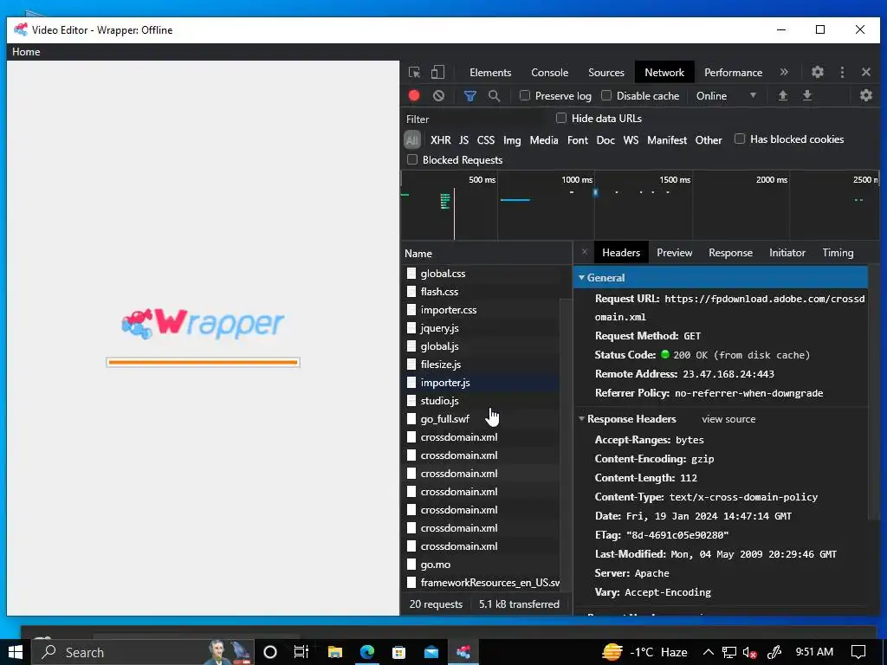Filter requests by Font type
The width and height of the screenshot is (887, 665).
tap(578, 139)
